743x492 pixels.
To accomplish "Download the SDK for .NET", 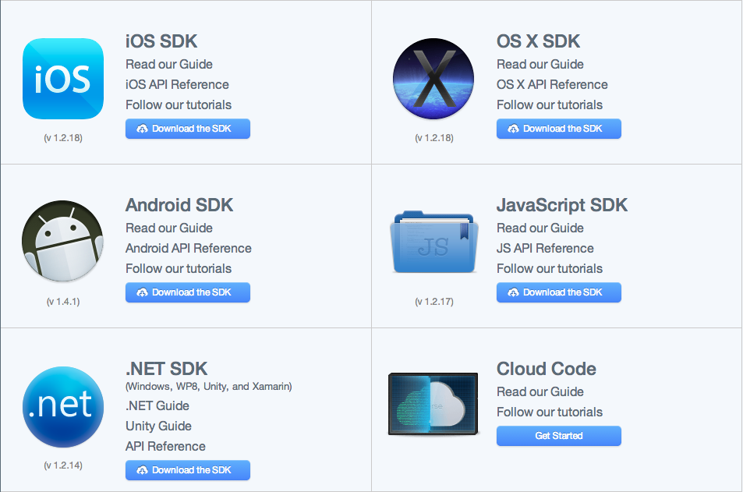I will click(188, 470).
